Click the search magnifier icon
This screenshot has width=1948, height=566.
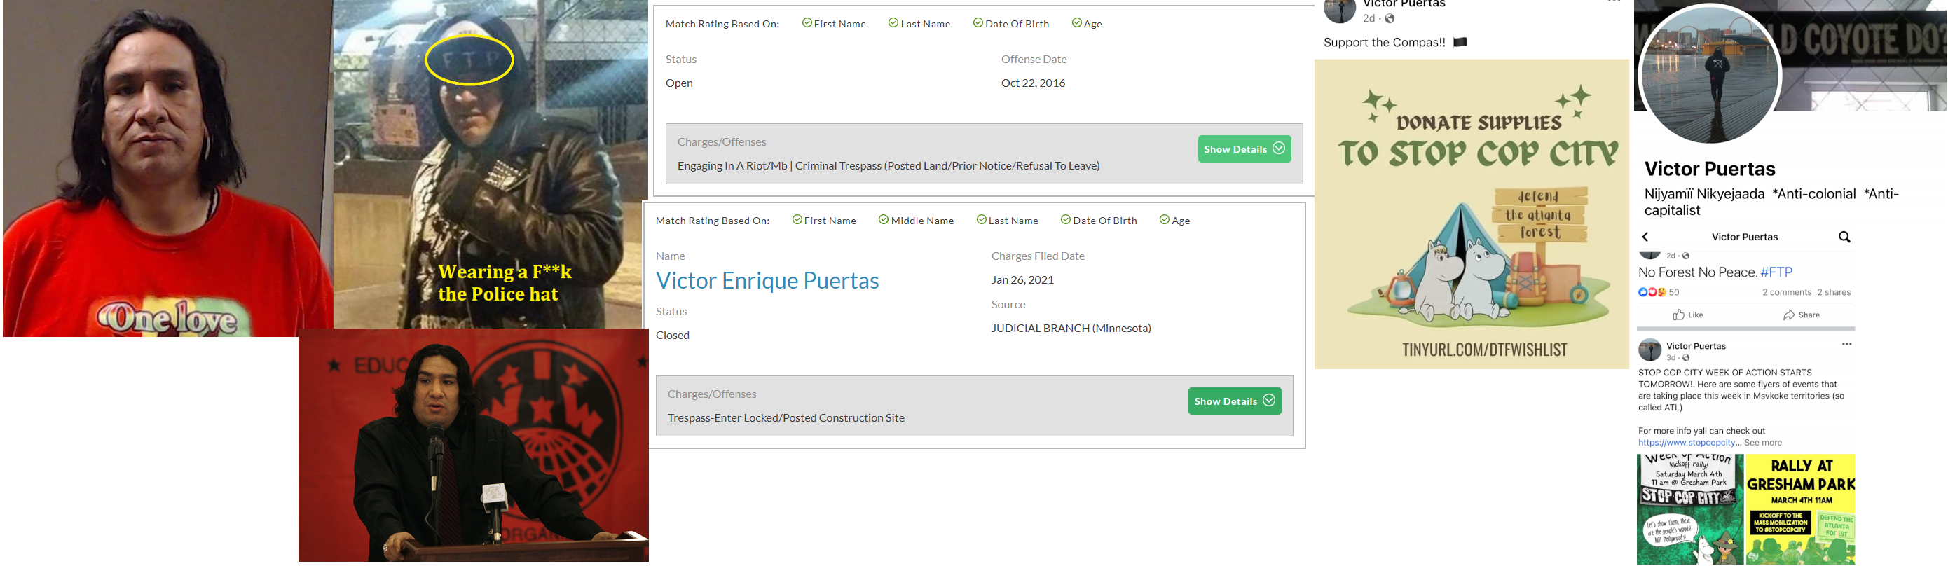click(x=1844, y=237)
